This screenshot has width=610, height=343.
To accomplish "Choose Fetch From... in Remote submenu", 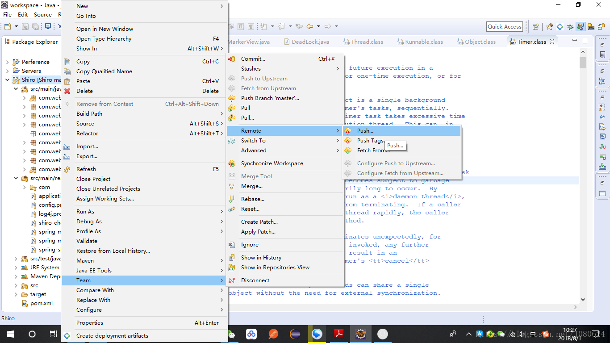I will tap(402, 151).
